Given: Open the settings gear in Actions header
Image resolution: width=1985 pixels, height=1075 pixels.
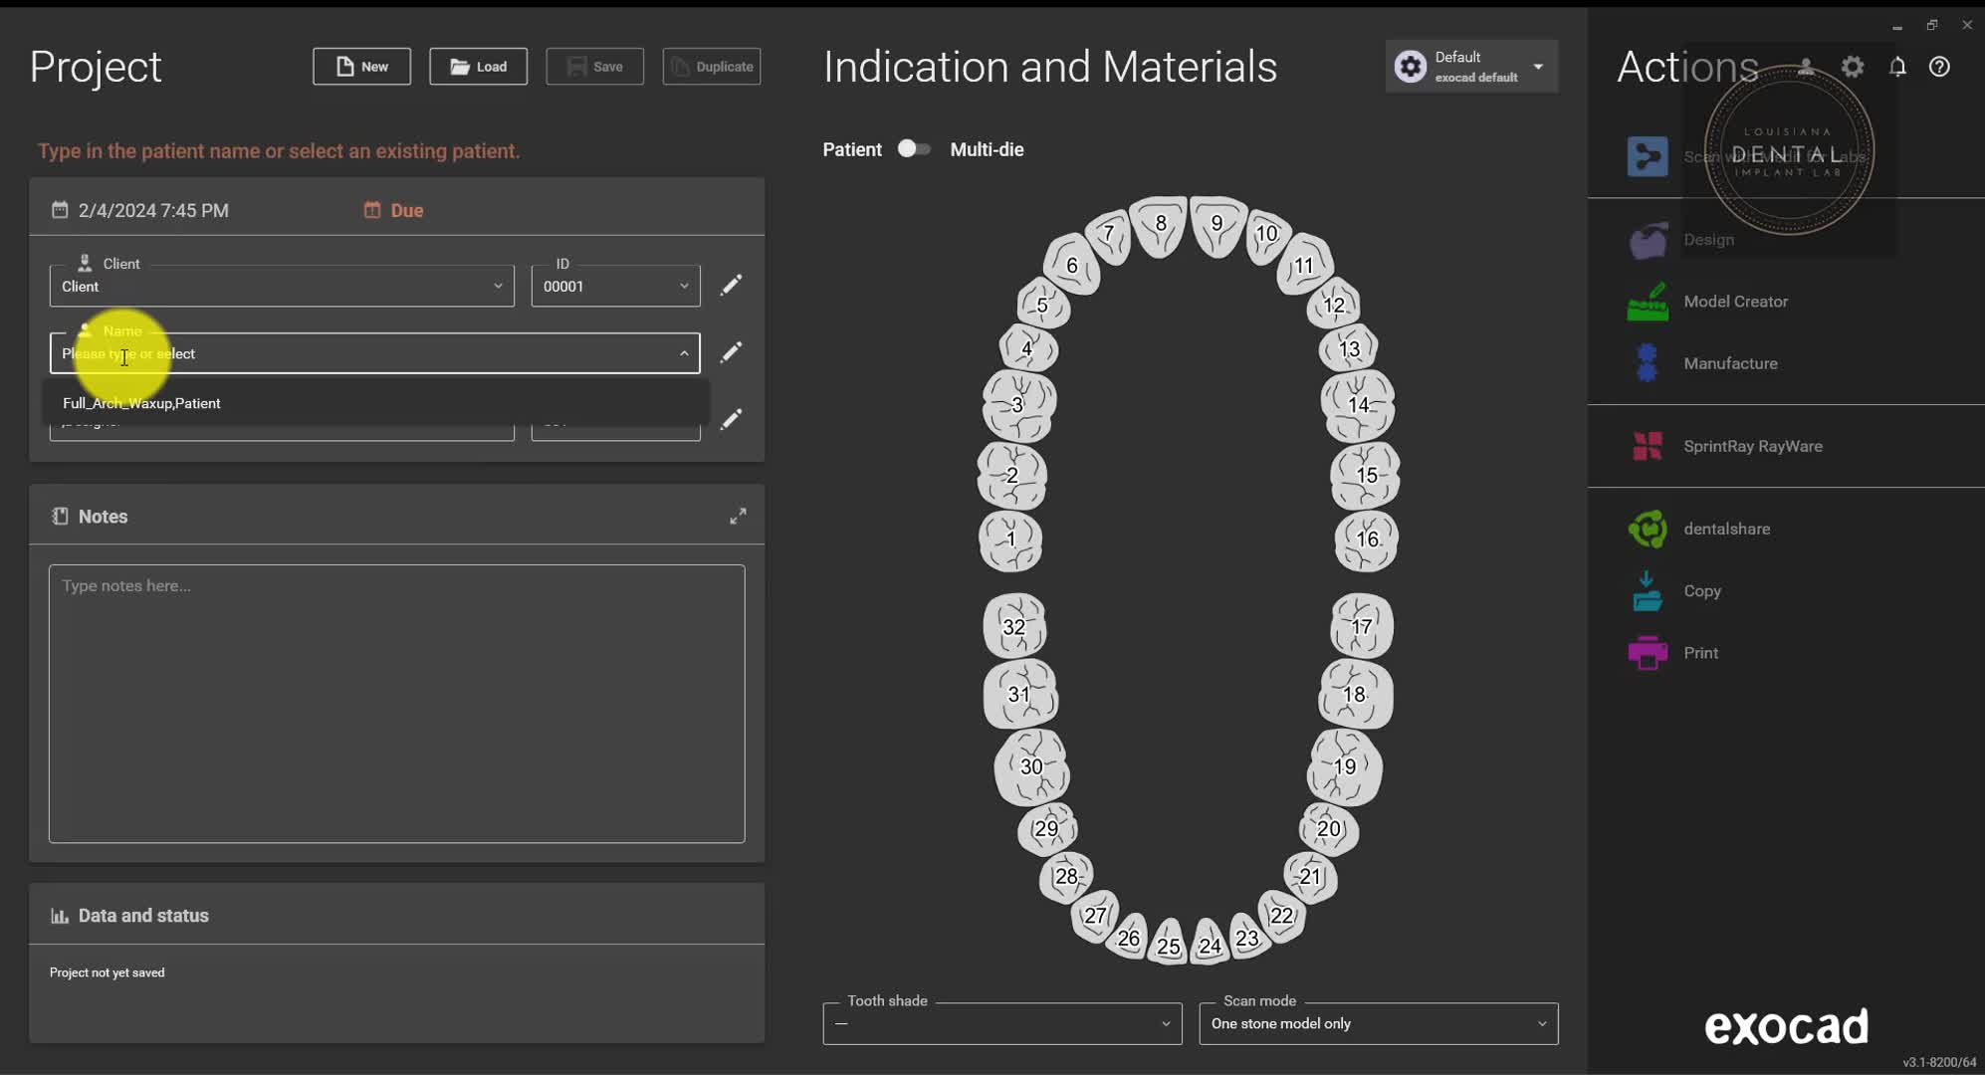Looking at the screenshot, I should click(1853, 67).
